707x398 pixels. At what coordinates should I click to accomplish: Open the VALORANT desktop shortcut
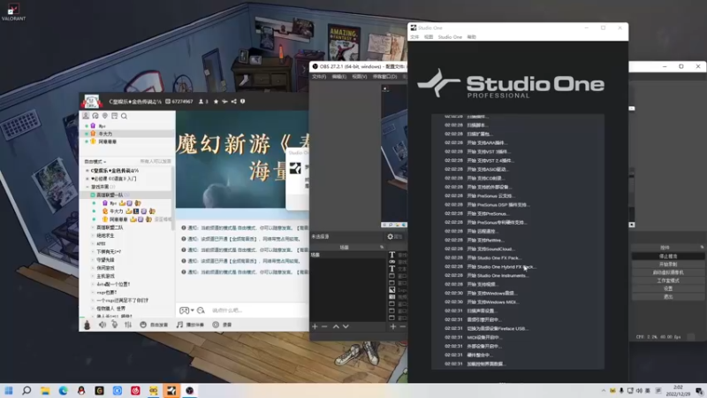pos(13,12)
